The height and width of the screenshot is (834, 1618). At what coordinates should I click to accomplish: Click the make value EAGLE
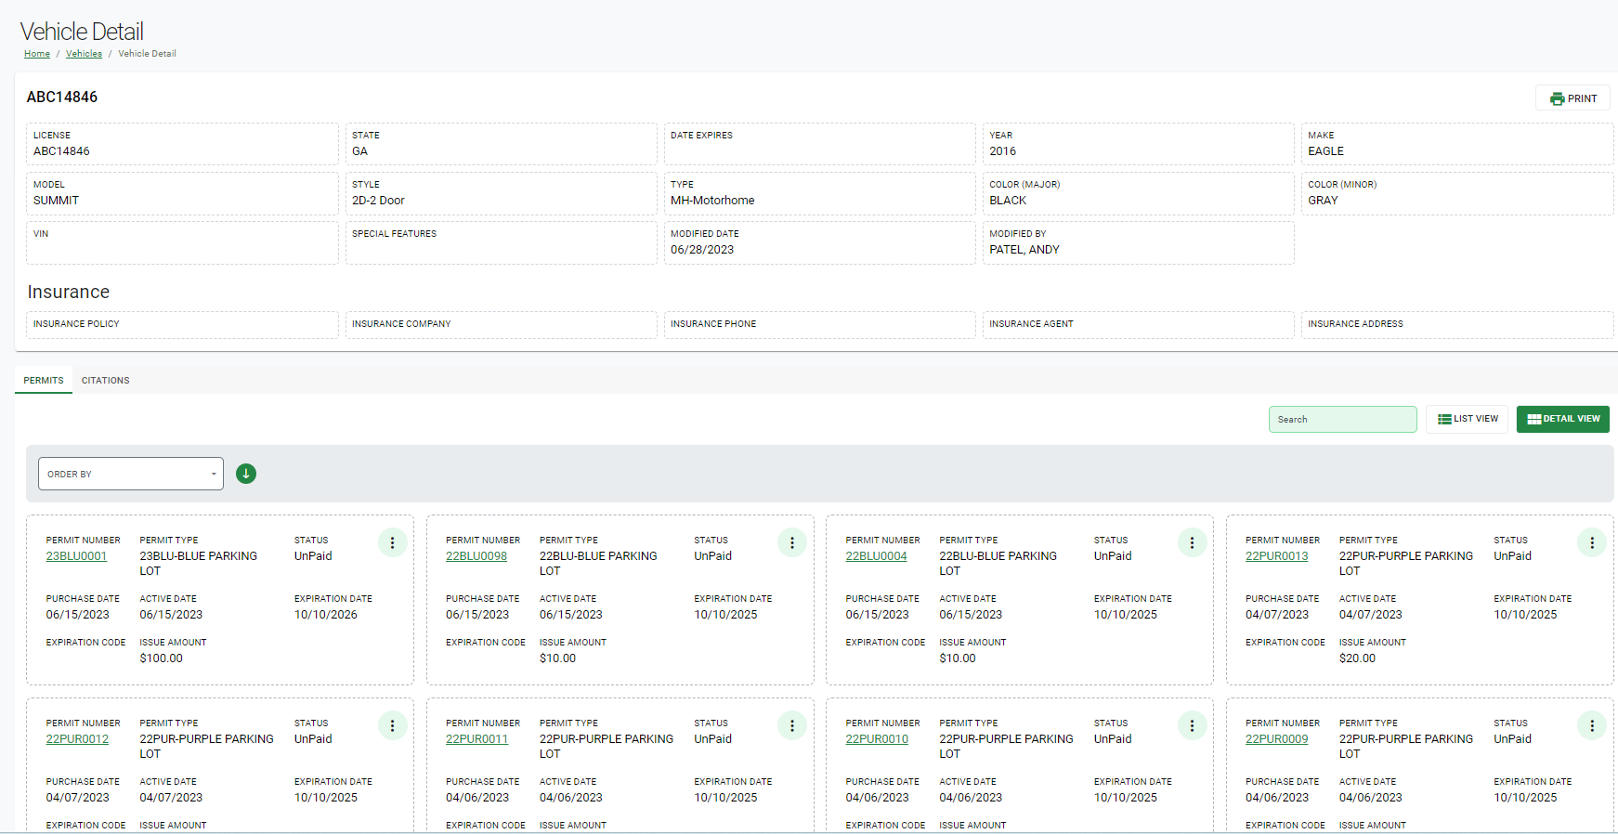click(1325, 151)
